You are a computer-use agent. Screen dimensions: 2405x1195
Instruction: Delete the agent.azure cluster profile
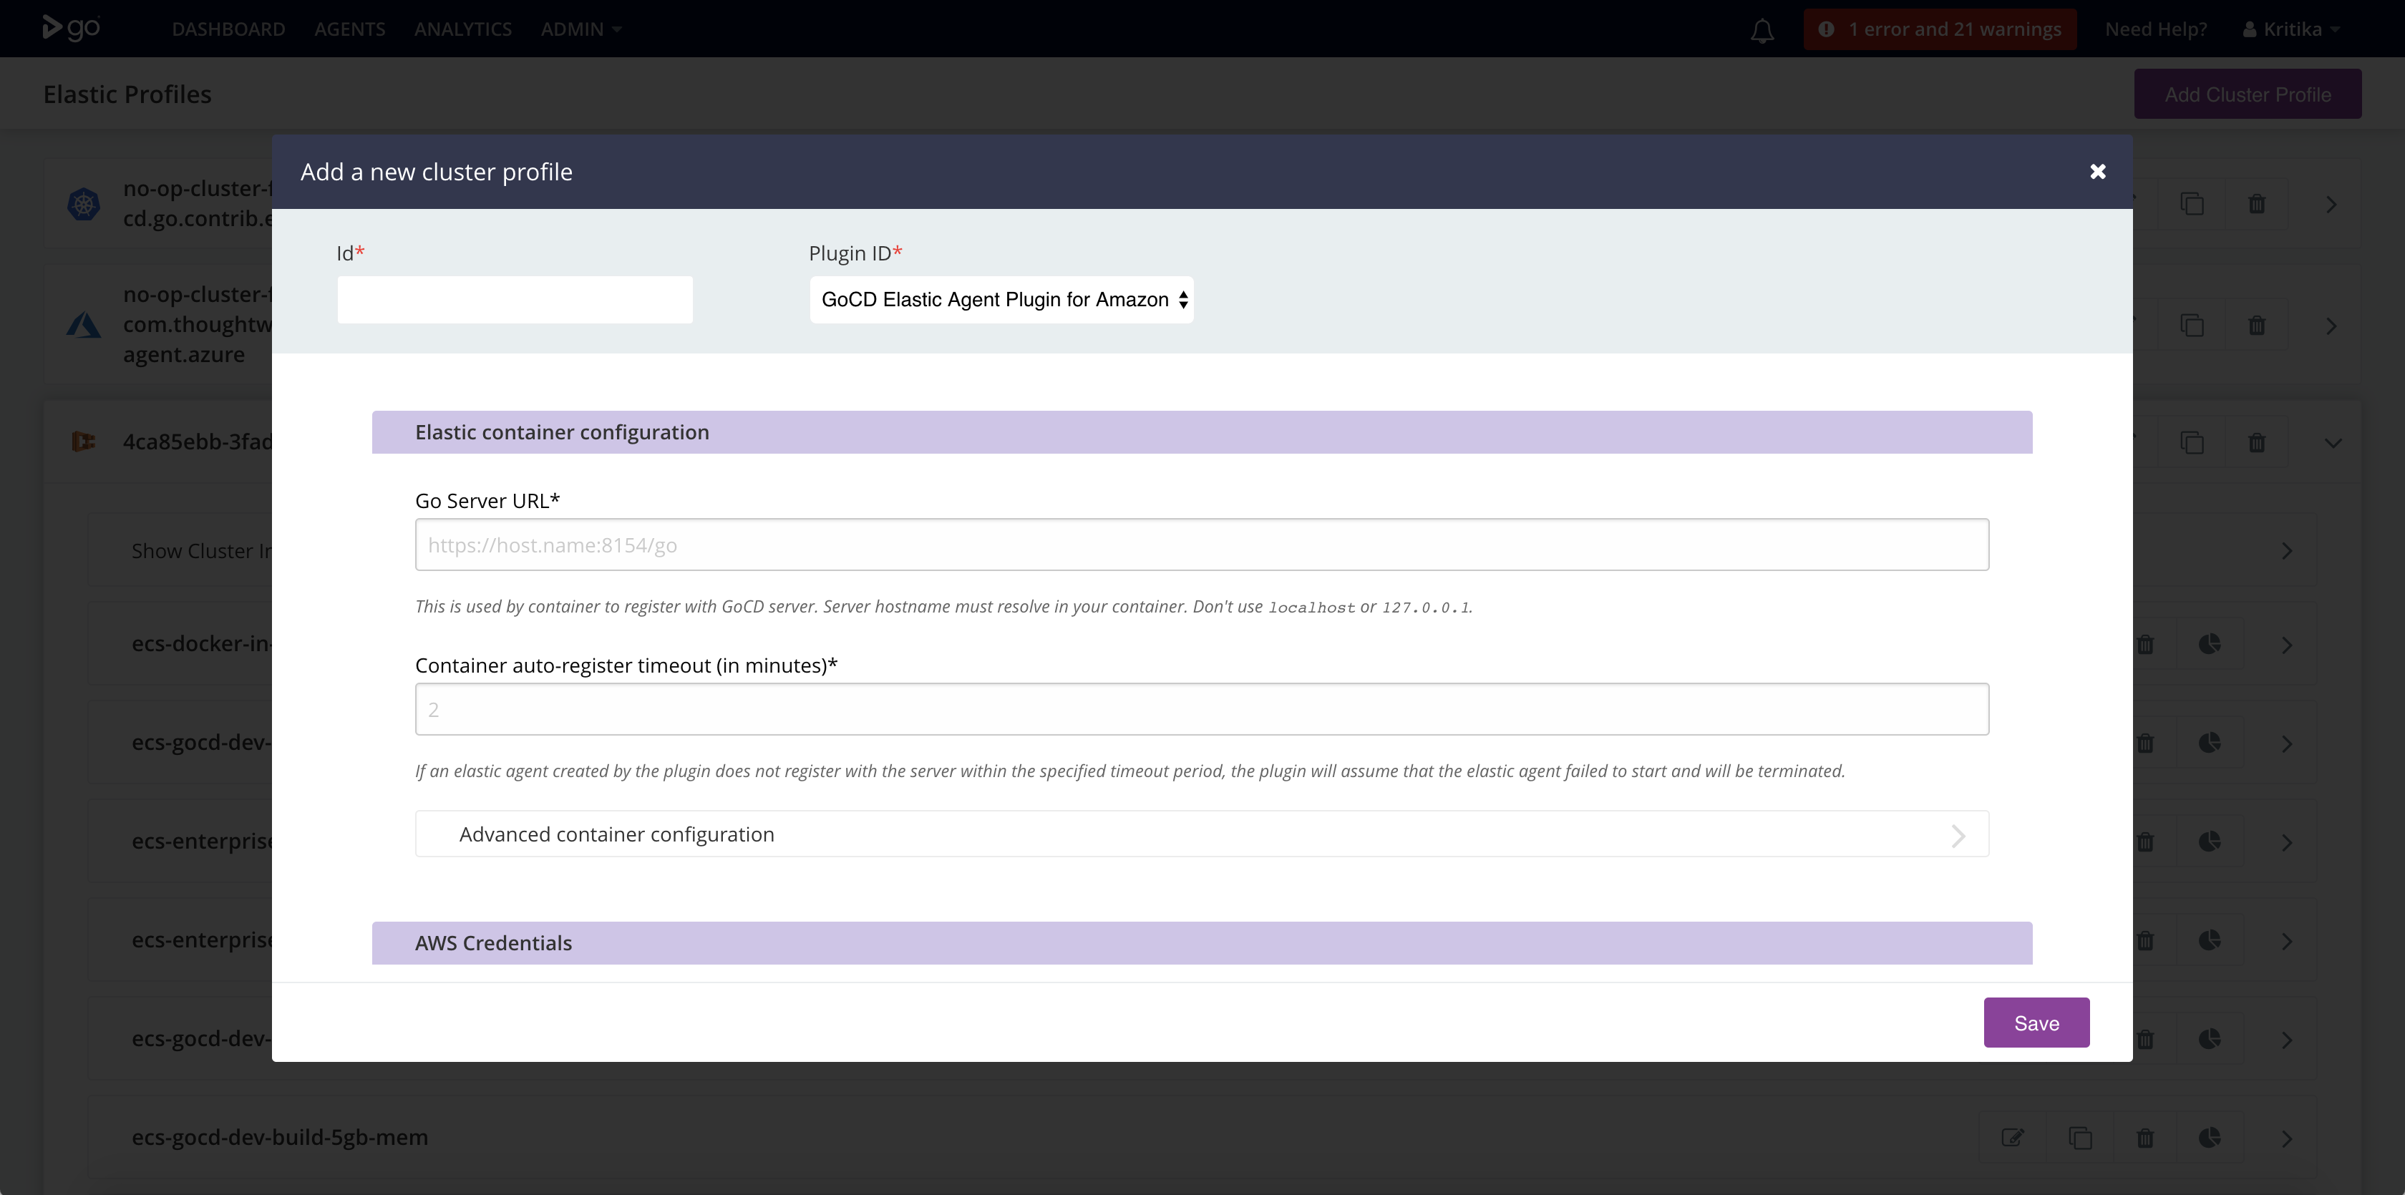2257,325
